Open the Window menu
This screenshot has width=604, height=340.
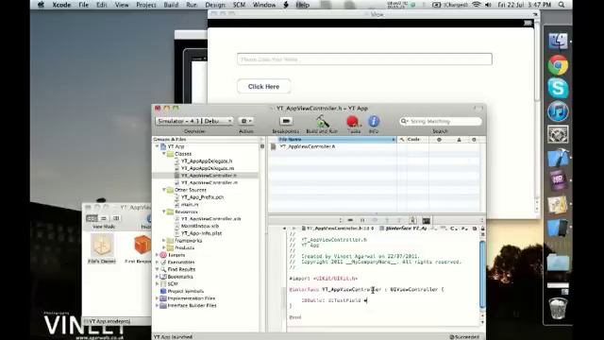[264, 5]
